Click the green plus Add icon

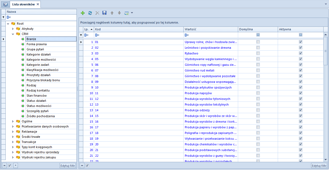[83, 13]
